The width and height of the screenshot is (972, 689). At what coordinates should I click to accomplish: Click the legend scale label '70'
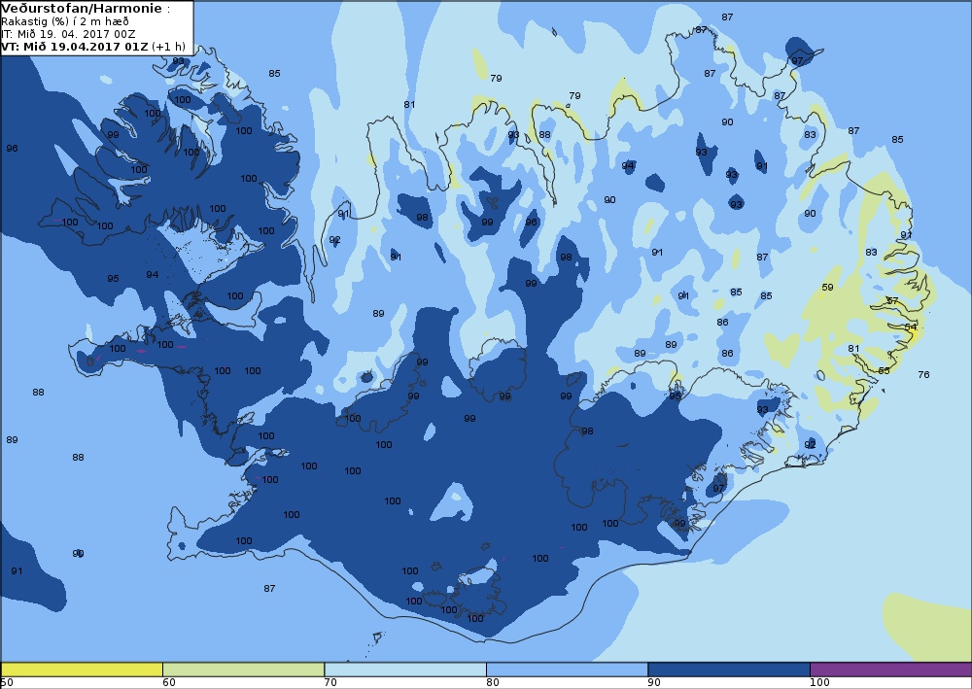tap(331, 683)
